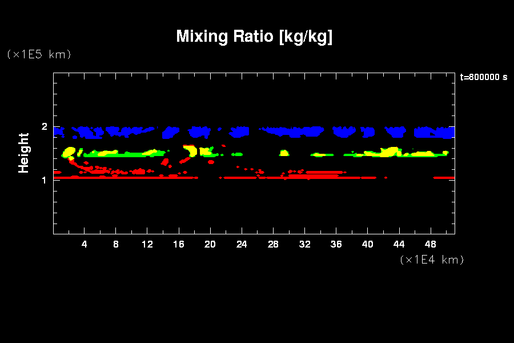Click x-axis tick label "36"
Viewport: 514px width, 343px height.
coord(336,244)
